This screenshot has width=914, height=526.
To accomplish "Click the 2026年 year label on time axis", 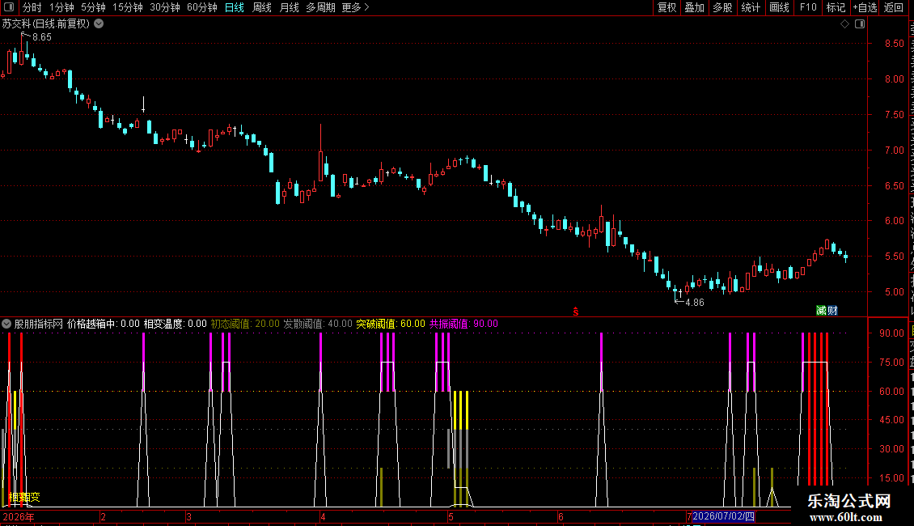I will click(19, 516).
